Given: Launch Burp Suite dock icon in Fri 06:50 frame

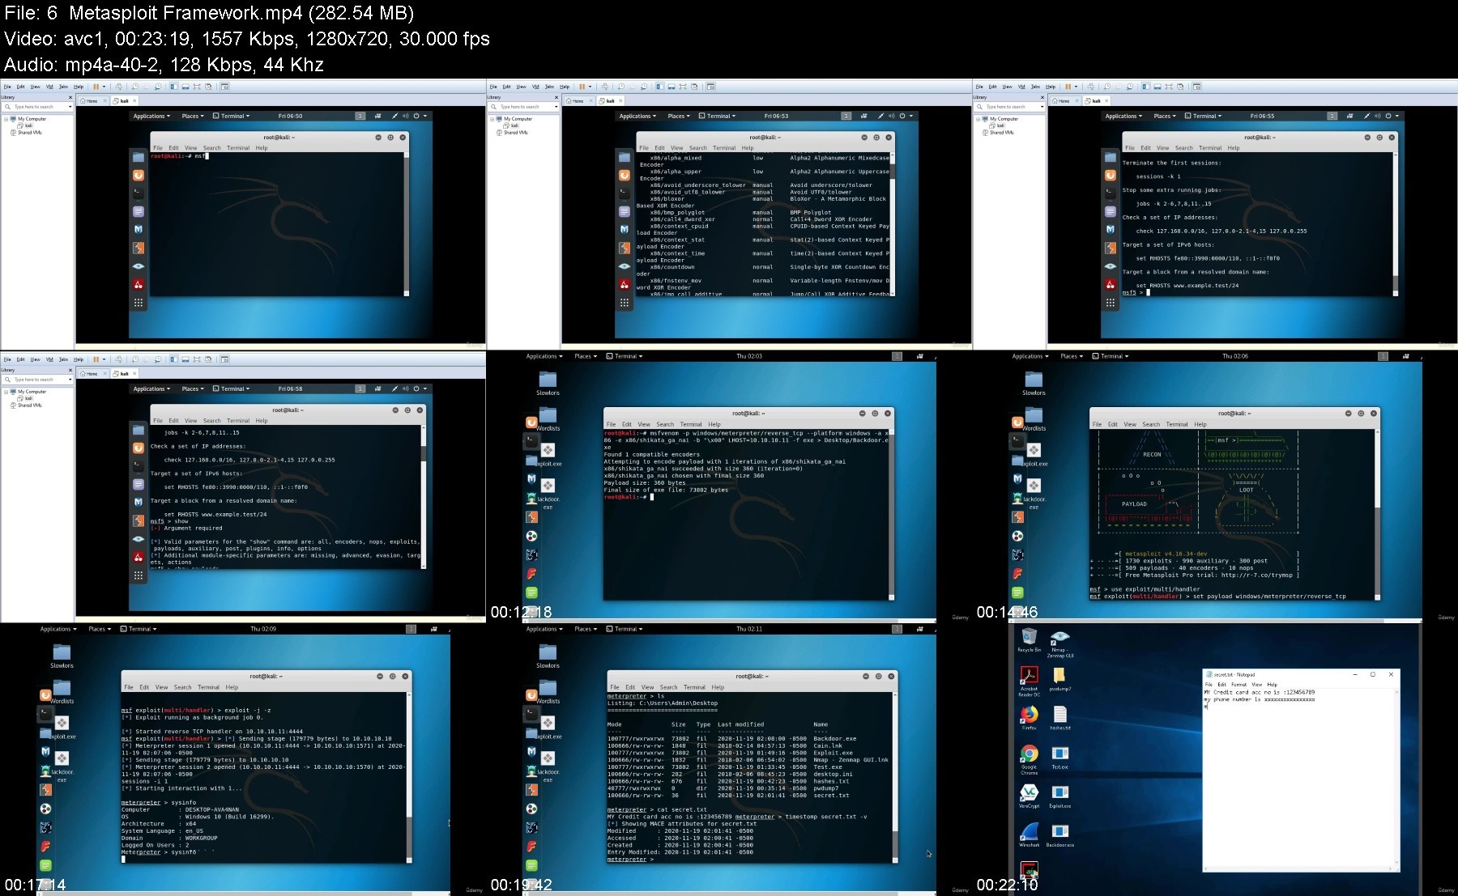Looking at the screenshot, I should click(x=139, y=248).
